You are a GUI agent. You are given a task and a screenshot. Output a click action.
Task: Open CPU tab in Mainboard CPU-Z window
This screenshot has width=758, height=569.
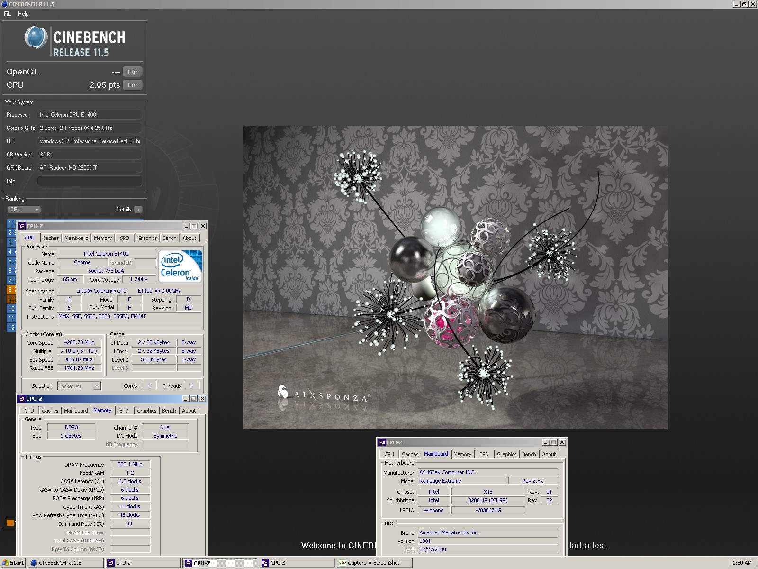(x=389, y=454)
